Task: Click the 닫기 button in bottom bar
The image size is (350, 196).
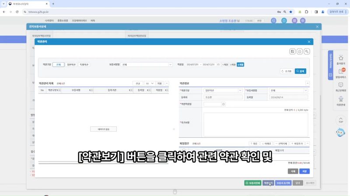Action: click(x=298, y=183)
